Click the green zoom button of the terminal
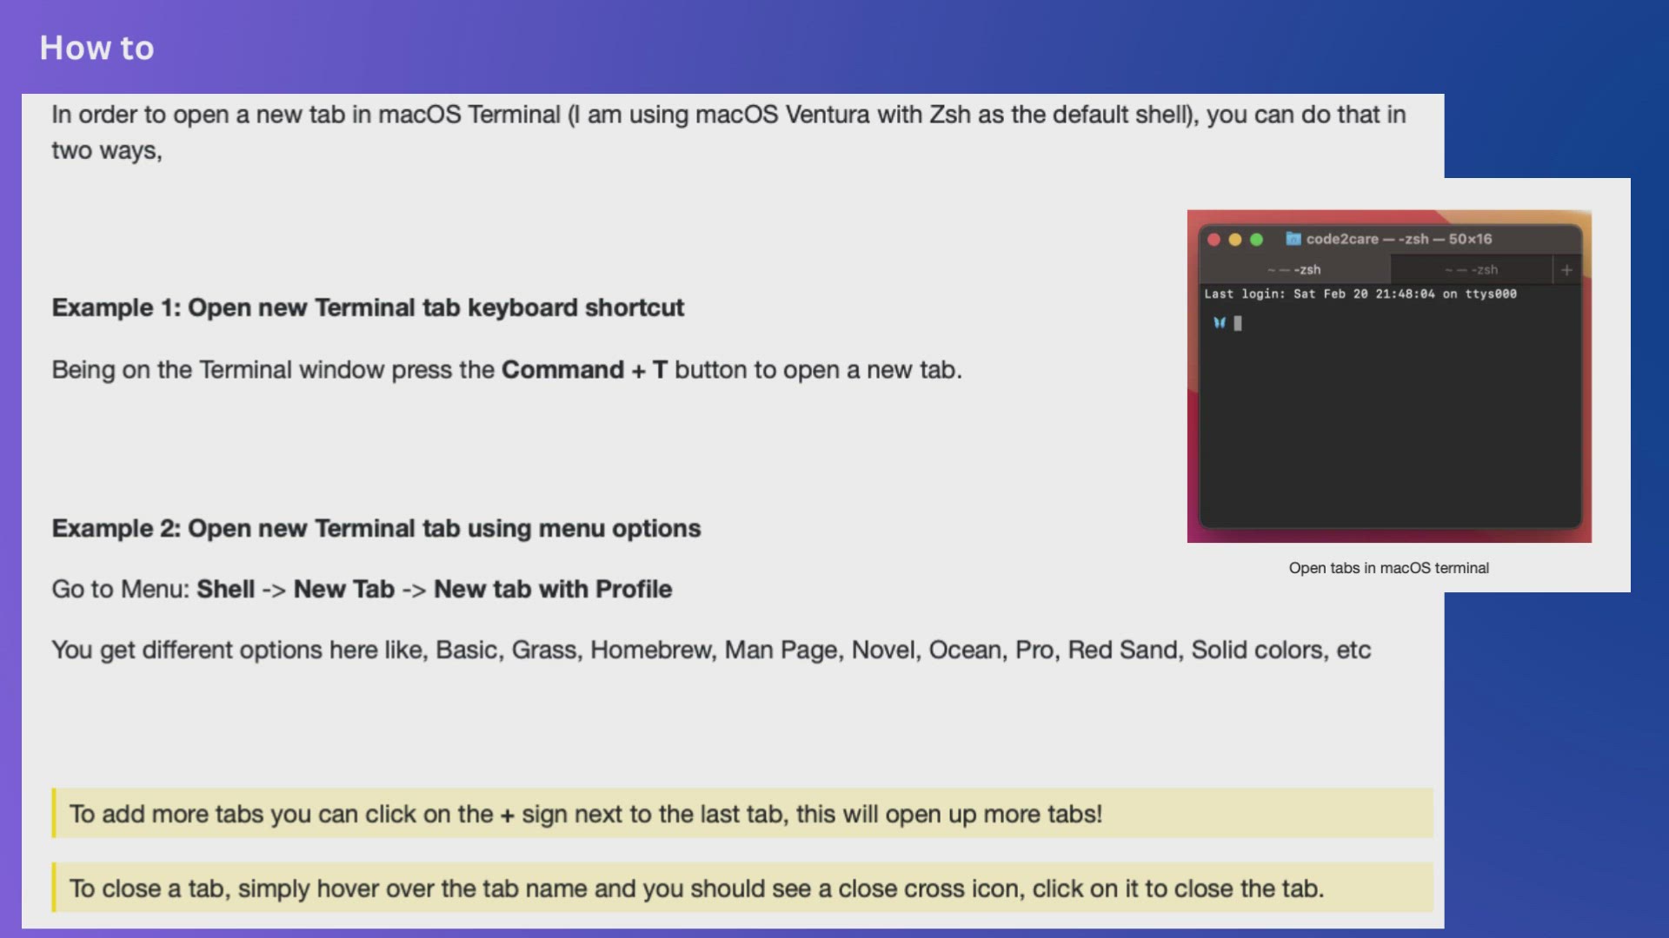This screenshot has width=1669, height=938. (1256, 240)
